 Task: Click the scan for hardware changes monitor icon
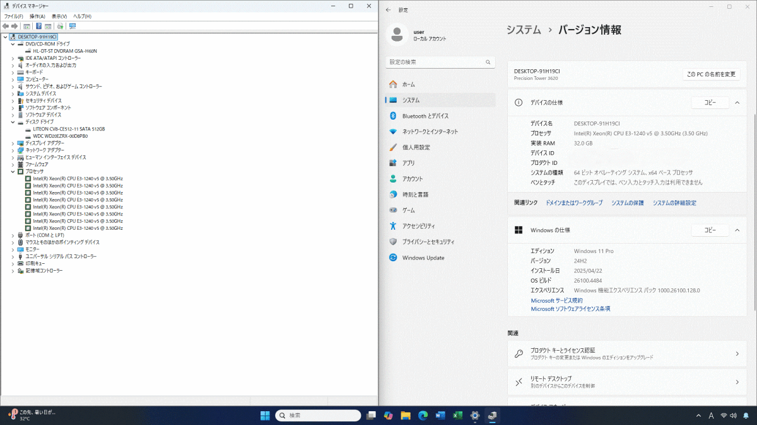tap(73, 26)
